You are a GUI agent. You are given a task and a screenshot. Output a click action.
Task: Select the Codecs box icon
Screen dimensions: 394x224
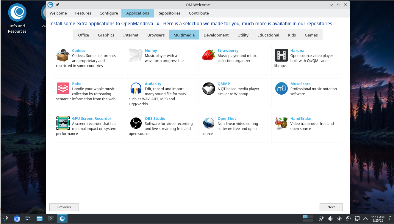coord(63,55)
